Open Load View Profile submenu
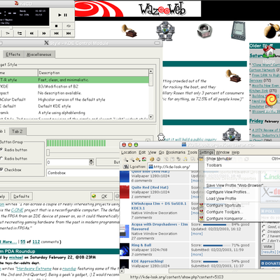 [240, 199]
